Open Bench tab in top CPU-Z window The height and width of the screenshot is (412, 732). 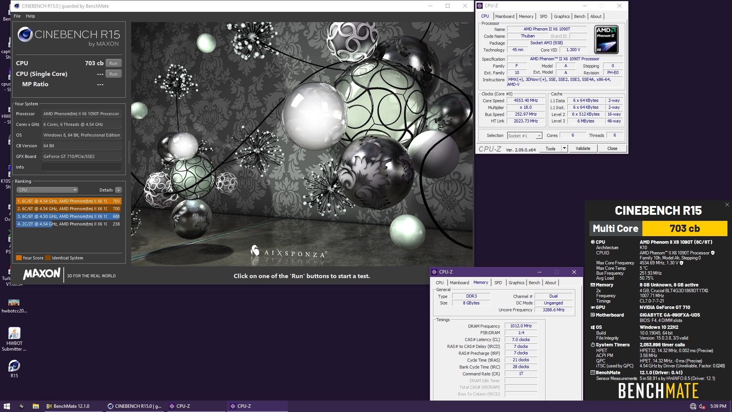[579, 16]
